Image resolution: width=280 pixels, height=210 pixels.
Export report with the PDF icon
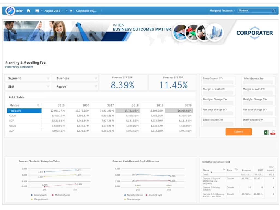(x=273, y=132)
